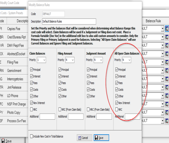
Task: Click the Balance Rule column header
Action: tap(153, 21)
